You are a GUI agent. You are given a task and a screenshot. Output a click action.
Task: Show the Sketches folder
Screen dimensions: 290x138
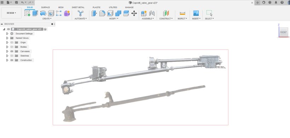tap(12, 56)
